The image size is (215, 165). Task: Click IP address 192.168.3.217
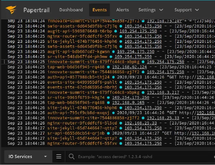(x=163, y=92)
